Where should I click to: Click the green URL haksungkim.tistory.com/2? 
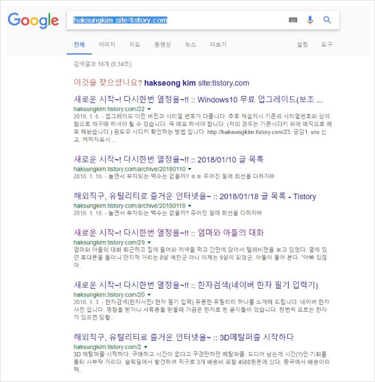(x=107, y=347)
